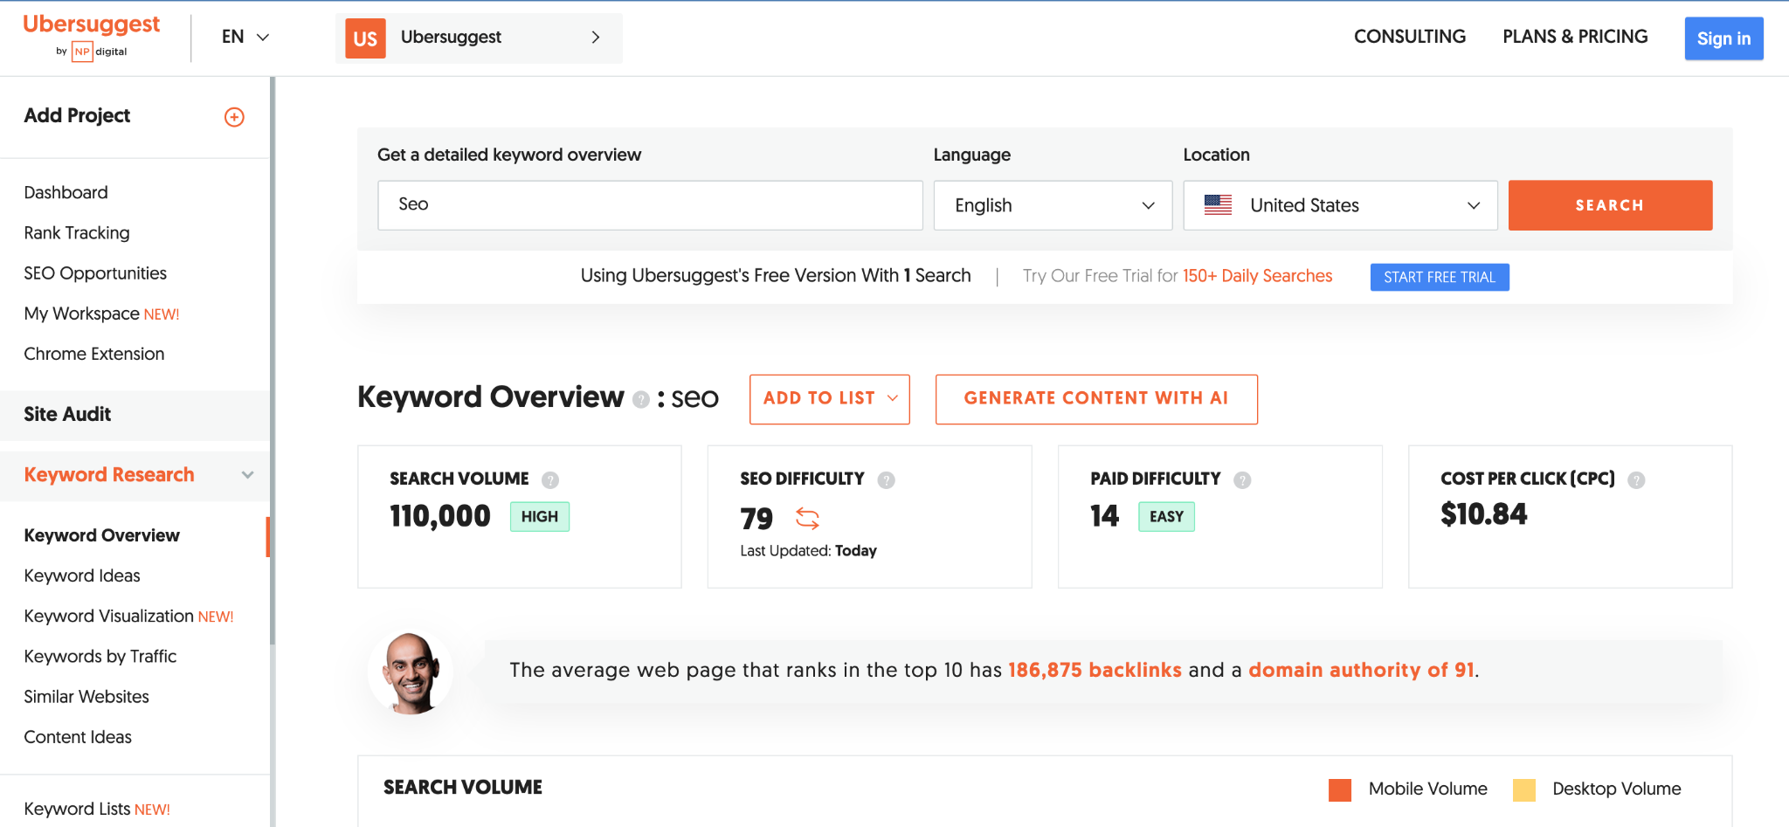Click the Search Volume help question mark
Screen dimensions: 1789x827
tap(550, 479)
